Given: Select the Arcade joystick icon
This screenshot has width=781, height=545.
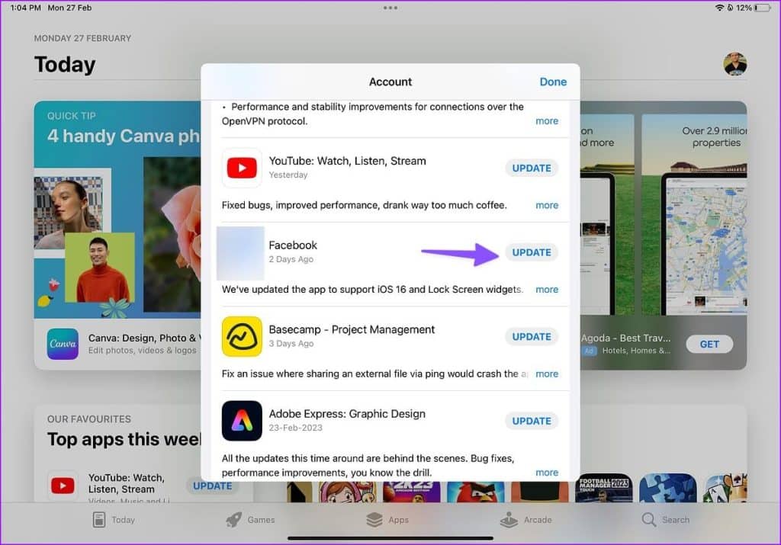Looking at the screenshot, I should click(509, 519).
